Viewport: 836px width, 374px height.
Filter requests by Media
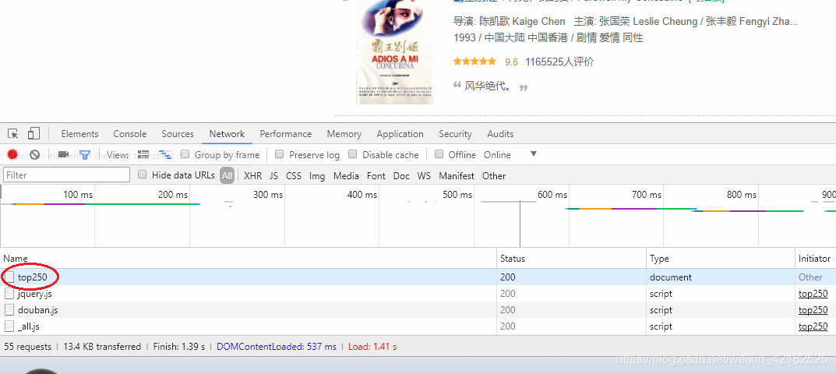pyautogui.click(x=346, y=175)
